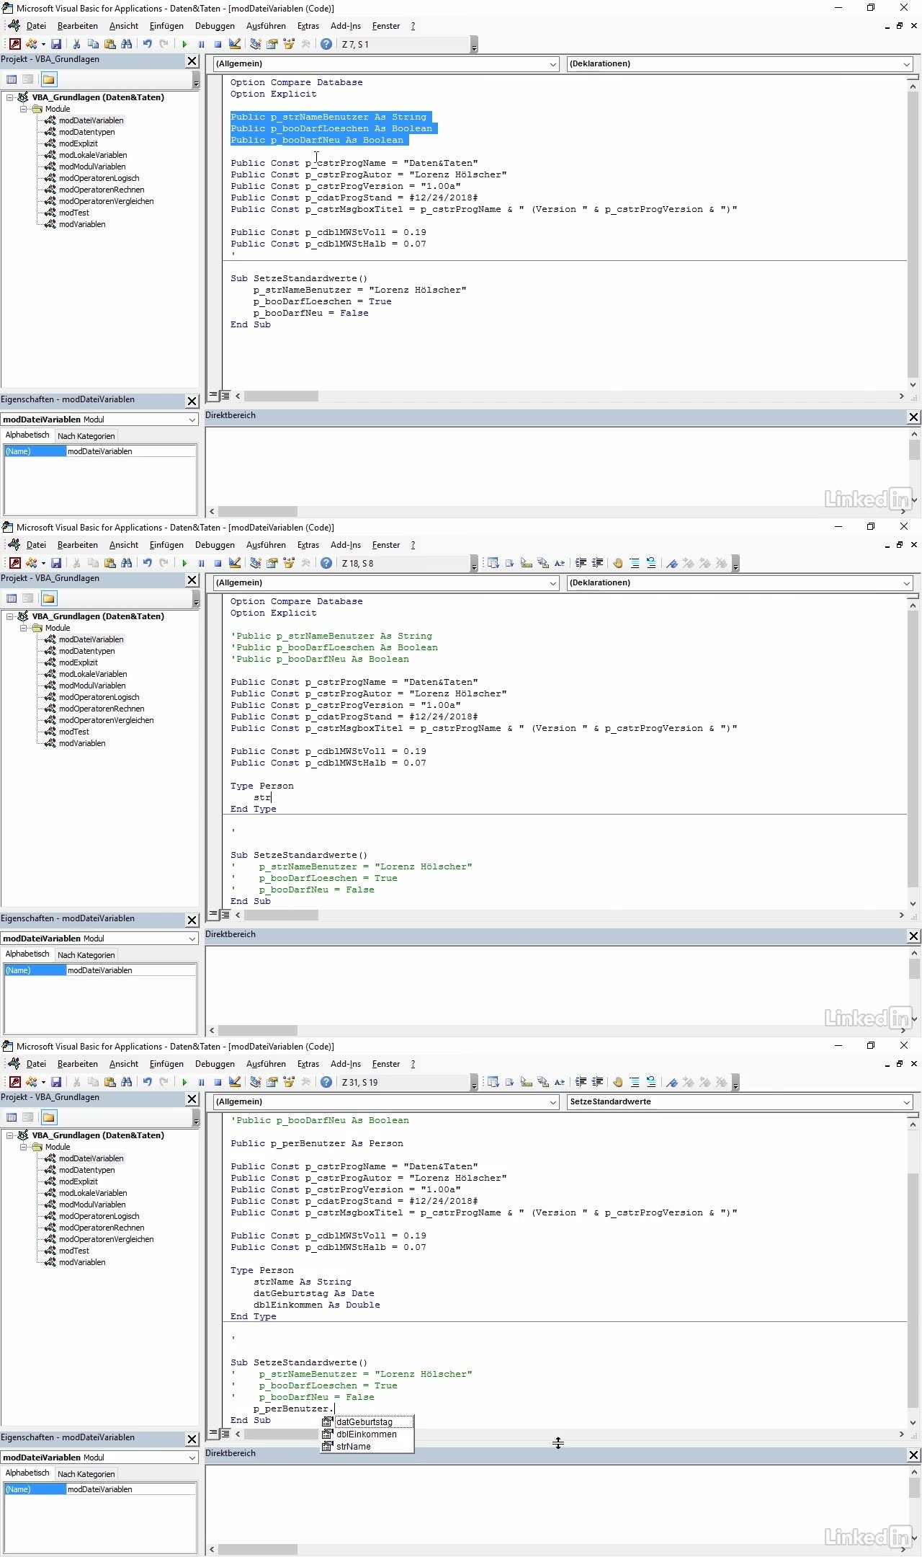
Task: Switch to Nach Kategorien tab in Z 31, S 19 window
Action: [86, 1474]
